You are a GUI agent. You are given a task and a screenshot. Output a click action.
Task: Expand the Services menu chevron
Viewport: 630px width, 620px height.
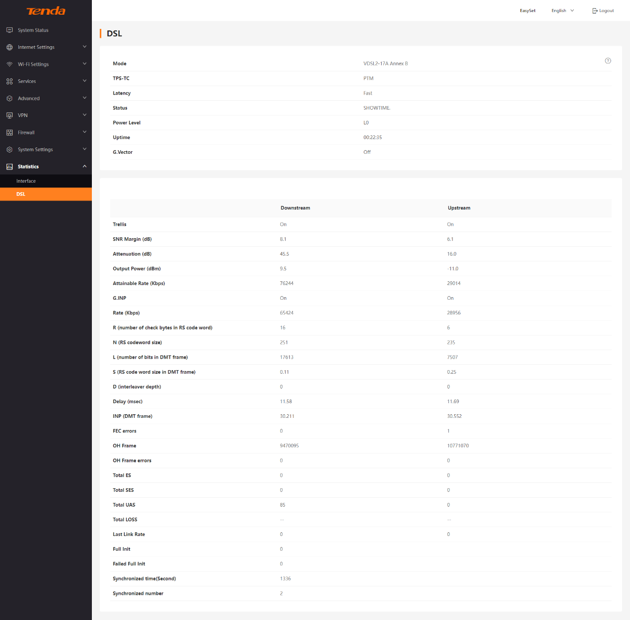(x=85, y=81)
